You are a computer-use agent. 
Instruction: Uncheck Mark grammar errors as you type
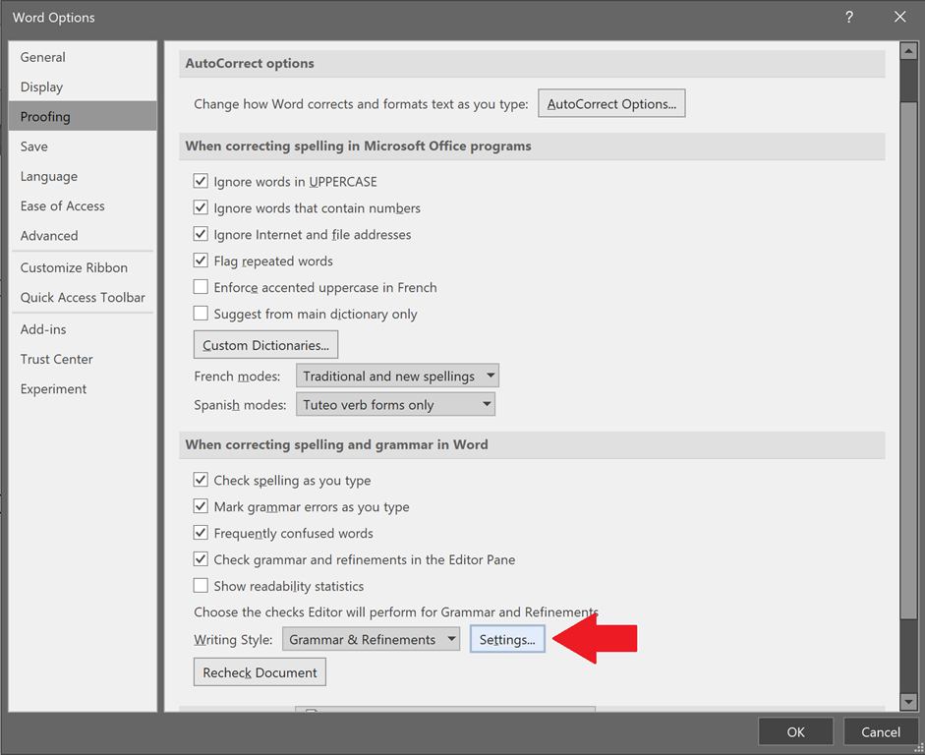pyautogui.click(x=201, y=507)
